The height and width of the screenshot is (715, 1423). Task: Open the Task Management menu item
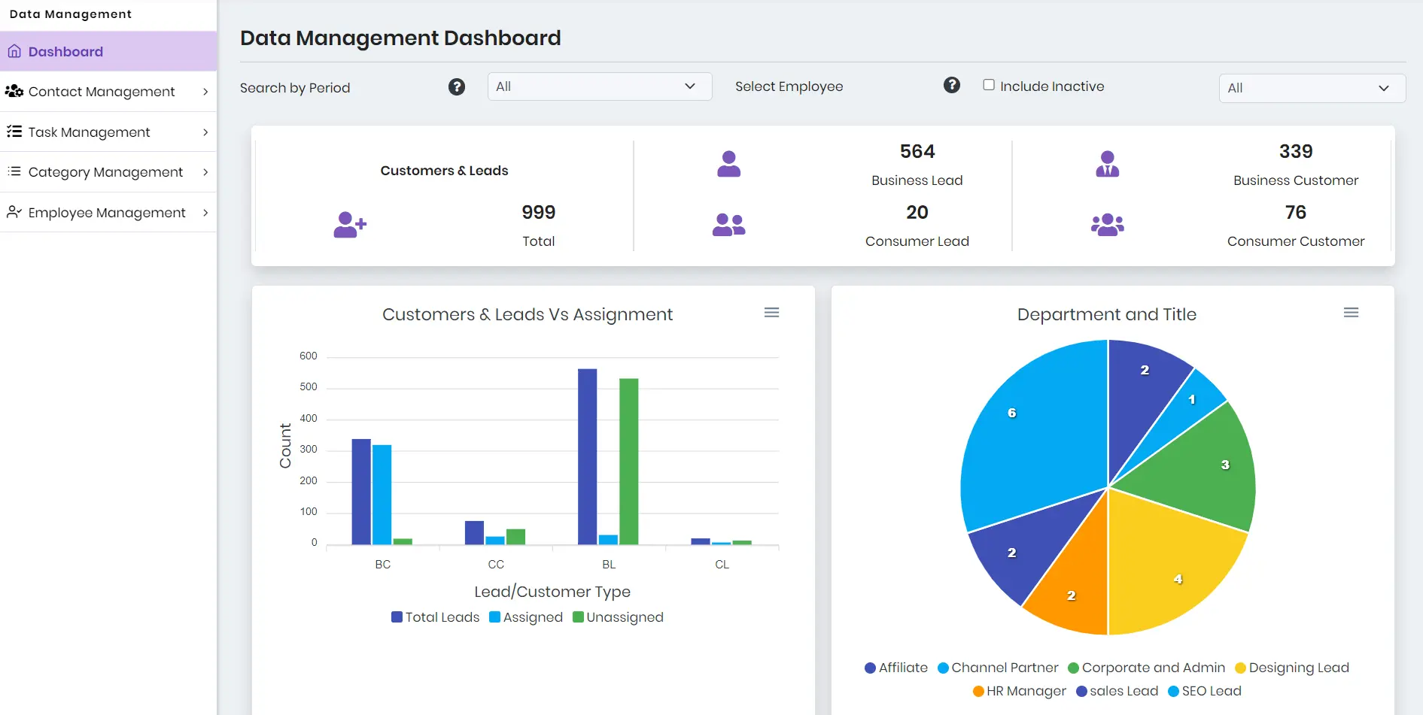tap(89, 132)
